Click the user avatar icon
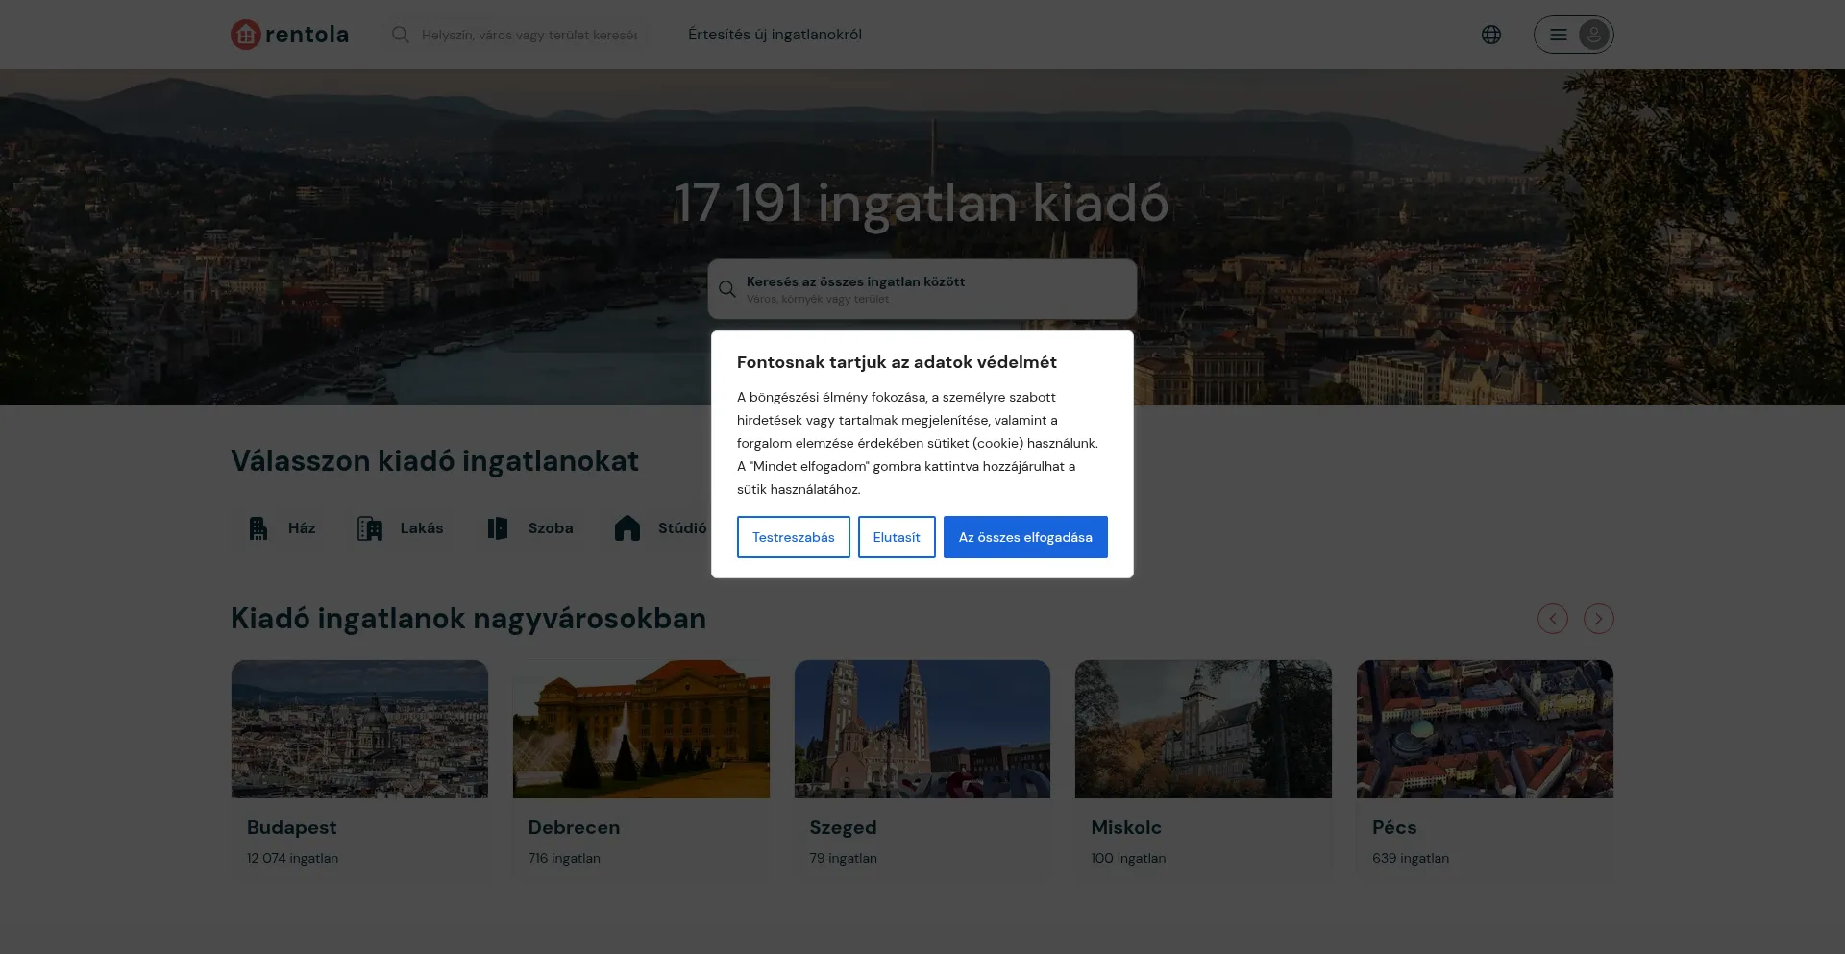Image resolution: width=1845 pixels, height=954 pixels. (1593, 35)
